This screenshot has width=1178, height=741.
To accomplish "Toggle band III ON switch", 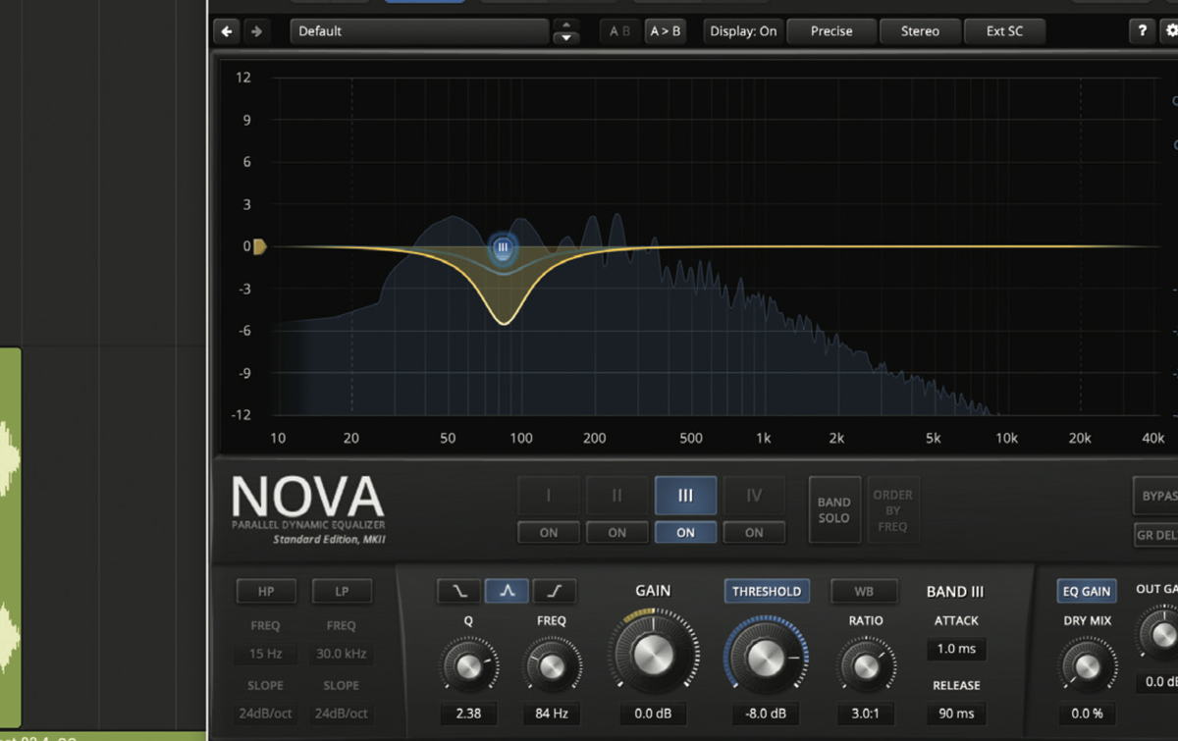I will coord(685,532).
